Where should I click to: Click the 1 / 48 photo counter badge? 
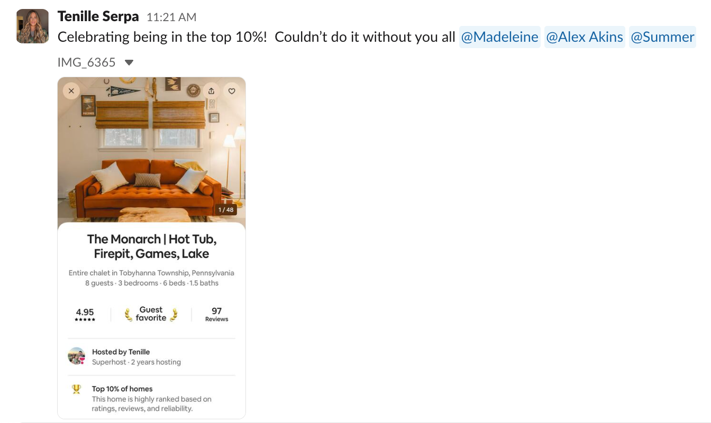(226, 210)
